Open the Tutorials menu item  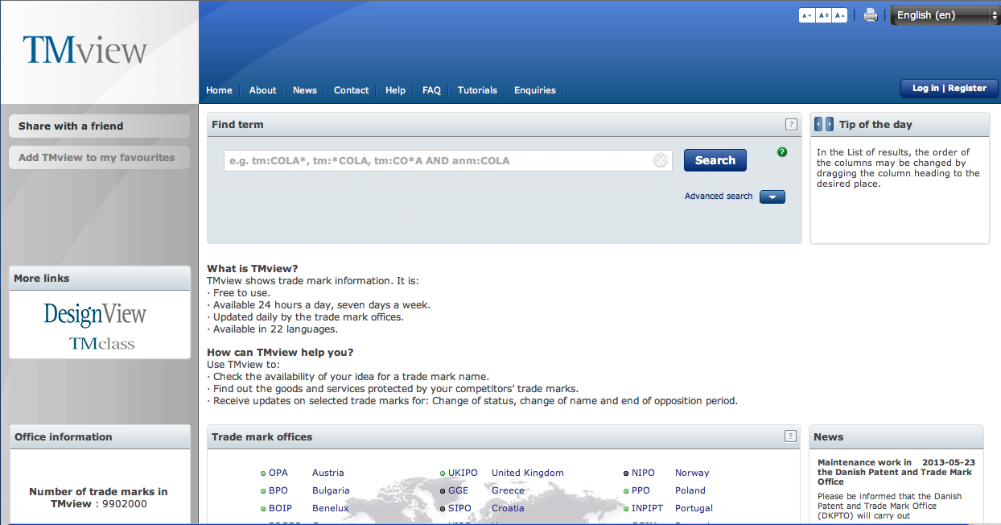click(477, 90)
